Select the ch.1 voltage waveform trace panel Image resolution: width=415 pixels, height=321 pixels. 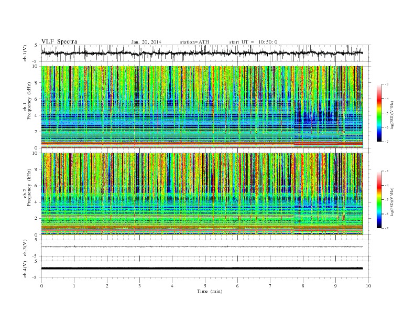click(205, 53)
